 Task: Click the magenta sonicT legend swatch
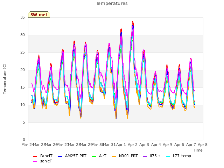click(35, 162)
